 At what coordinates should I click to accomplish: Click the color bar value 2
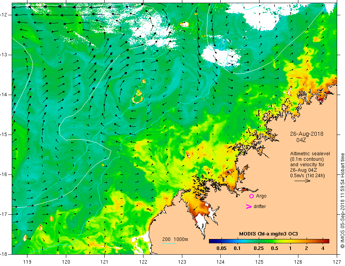(307, 248)
